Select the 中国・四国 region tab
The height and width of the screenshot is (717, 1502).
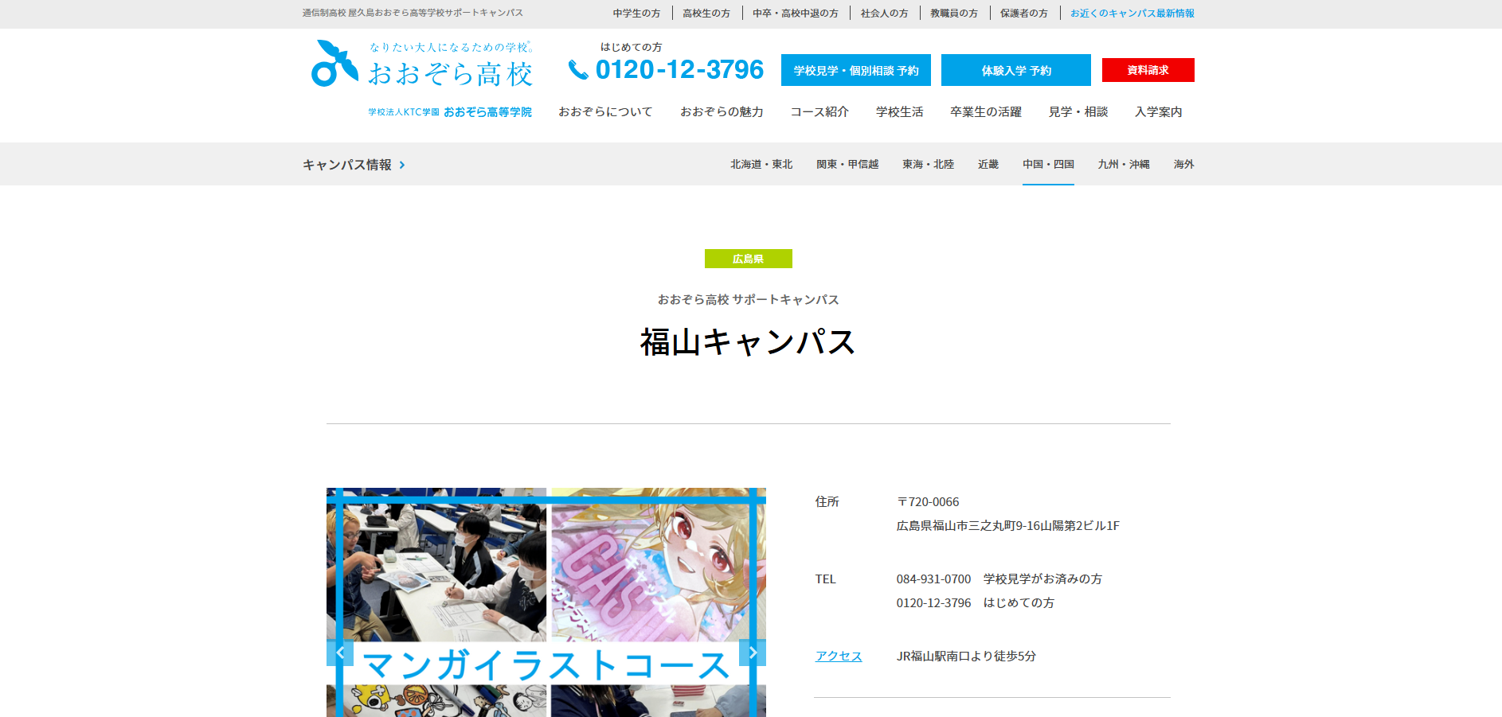[1048, 165]
